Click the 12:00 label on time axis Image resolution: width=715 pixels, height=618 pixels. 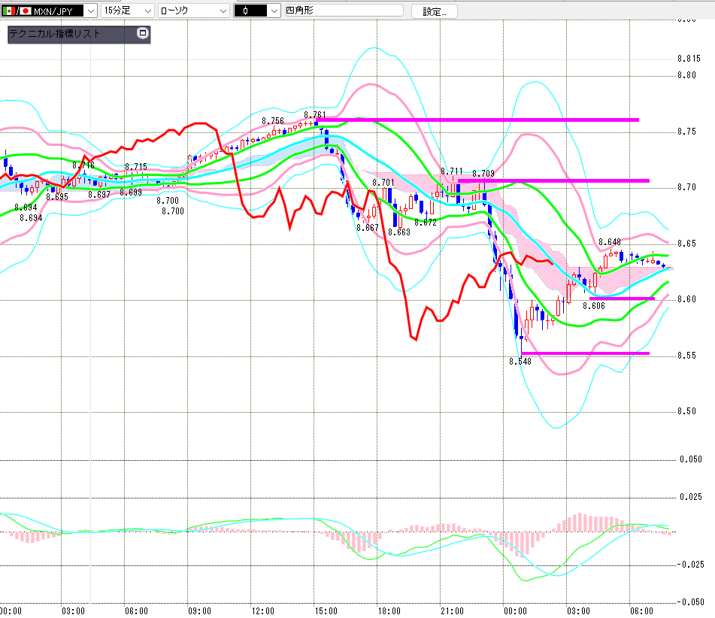point(263,611)
